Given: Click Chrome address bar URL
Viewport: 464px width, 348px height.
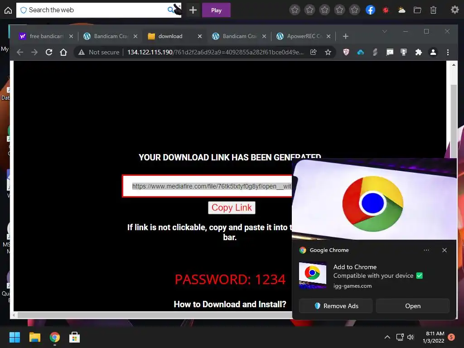Looking at the screenshot, I should click(x=215, y=53).
